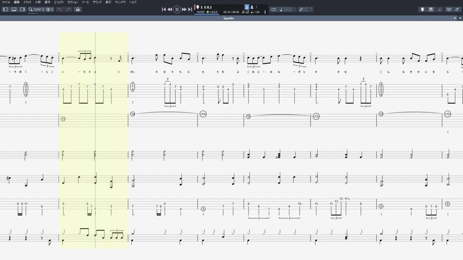The height and width of the screenshot is (260, 463).
Task: Open the 表示 menu
Action: (x=109, y=2)
